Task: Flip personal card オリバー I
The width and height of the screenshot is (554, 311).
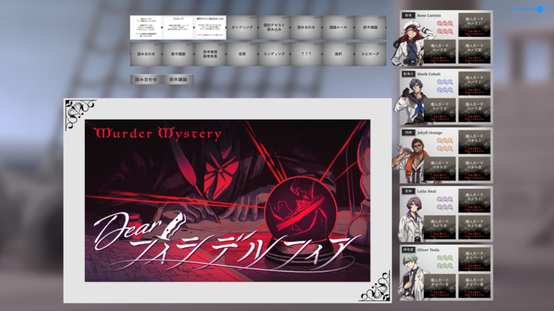Action: click(474, 259)
